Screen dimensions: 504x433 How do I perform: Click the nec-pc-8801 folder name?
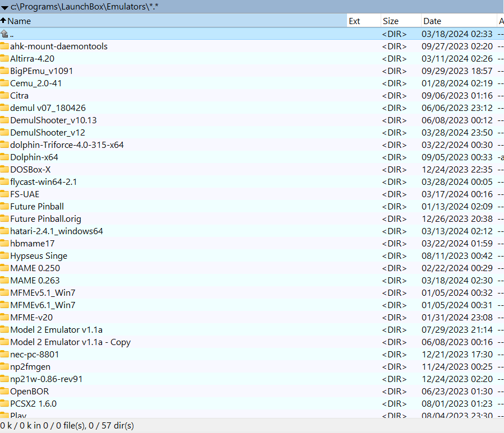coord(35,355)
